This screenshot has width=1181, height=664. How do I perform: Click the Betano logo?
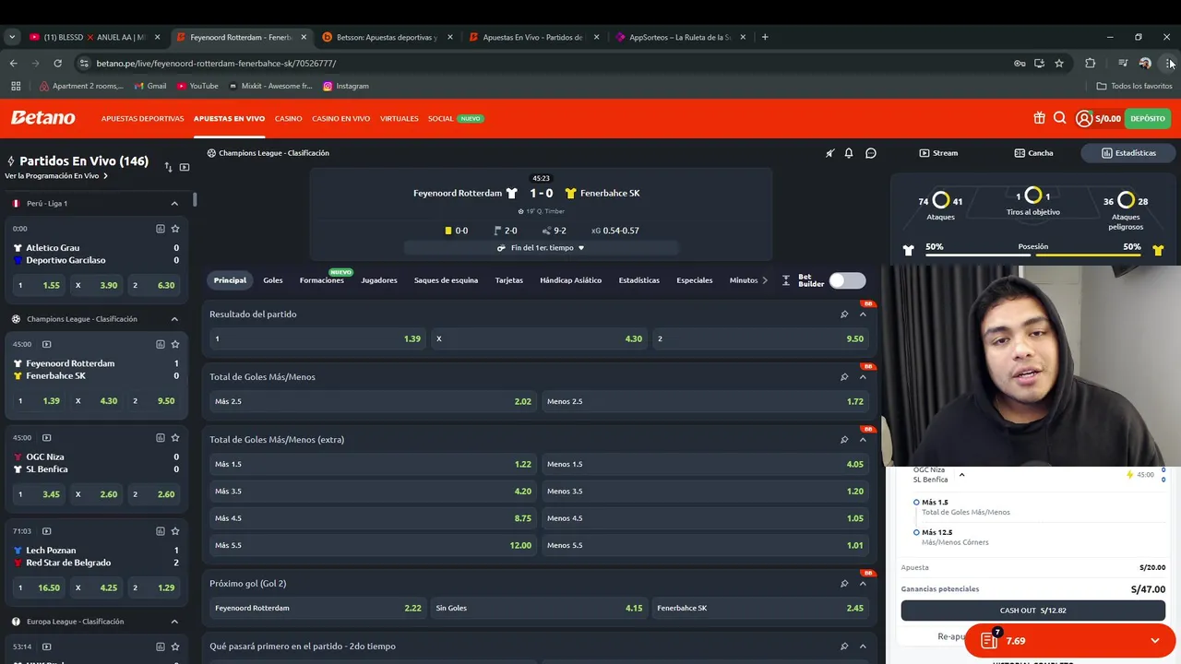pyautogui.click(x=42, y=118)
